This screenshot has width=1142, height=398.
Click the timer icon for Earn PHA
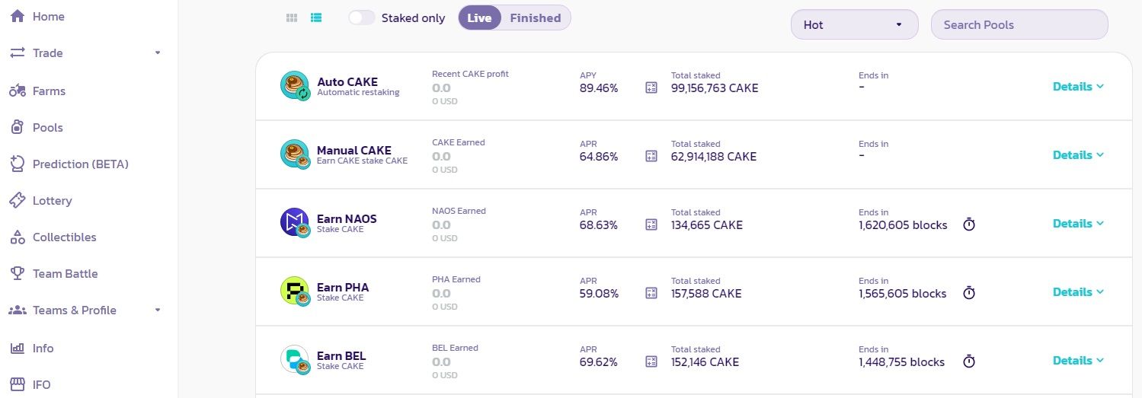(x=968, y=293)
